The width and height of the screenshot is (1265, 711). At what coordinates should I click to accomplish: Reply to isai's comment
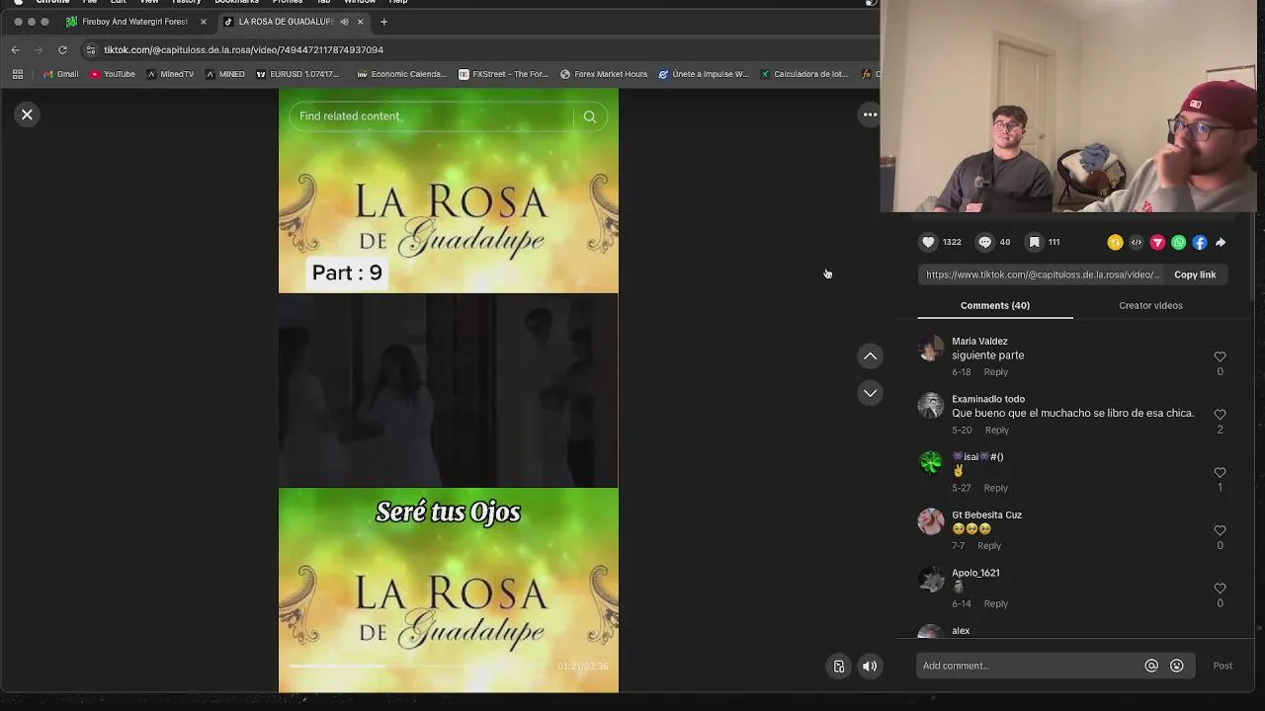pyautogui.click(x=995, y=488)
